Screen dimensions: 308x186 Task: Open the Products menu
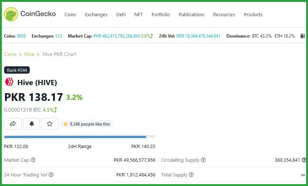click(253, 15)
